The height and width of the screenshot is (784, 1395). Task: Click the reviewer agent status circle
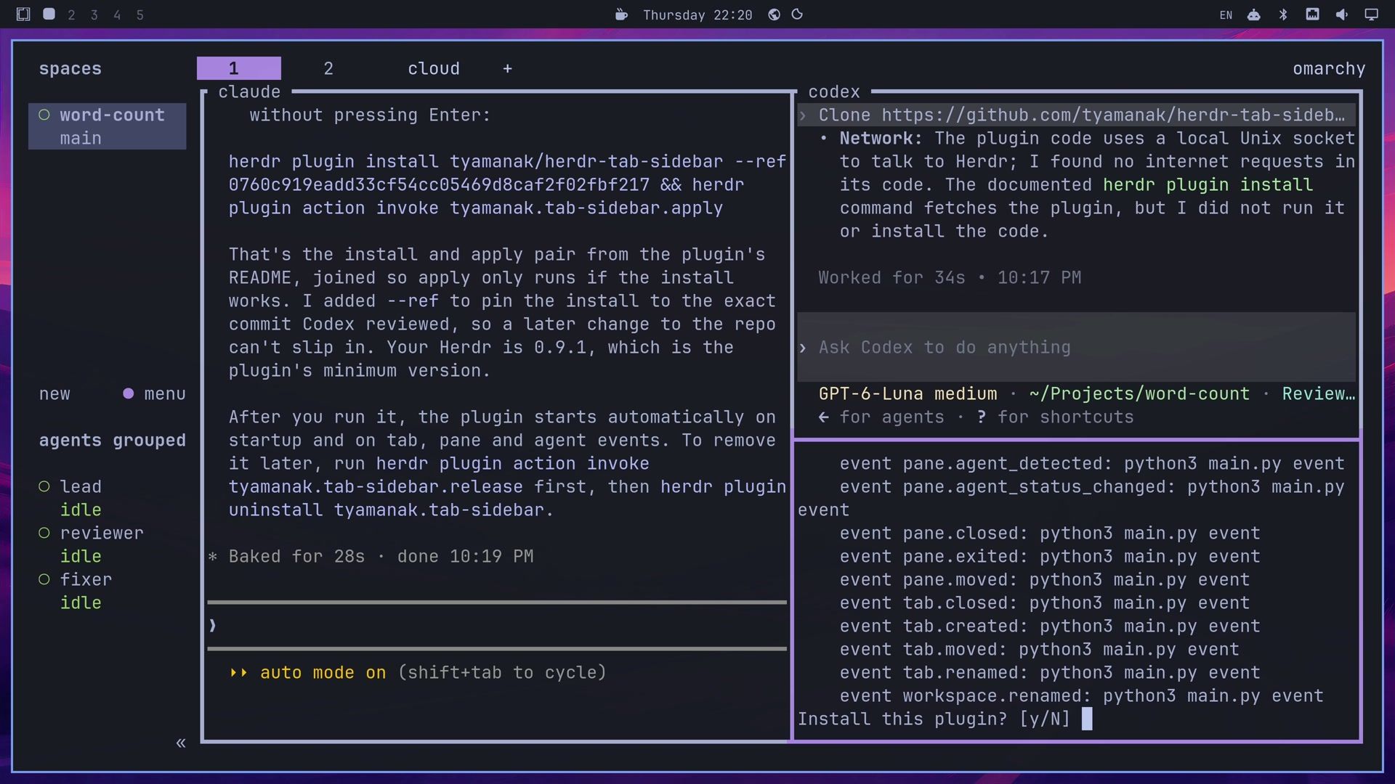click(44, 533)
